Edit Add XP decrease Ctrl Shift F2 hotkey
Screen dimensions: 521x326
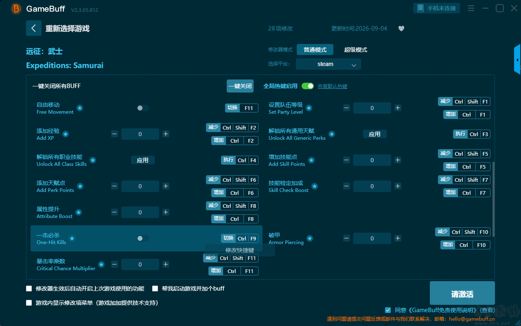(232, 128)
